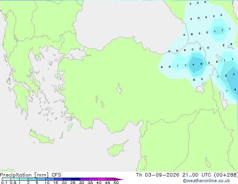
Task: Click the 'Th 03-09-2026 21..00 UTC' timestamp
Action: [174, 175]
